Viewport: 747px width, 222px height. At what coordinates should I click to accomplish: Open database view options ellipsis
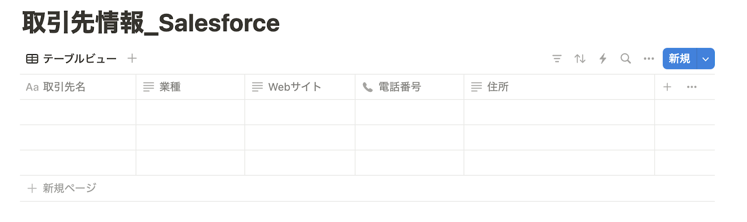click(648, 59)
